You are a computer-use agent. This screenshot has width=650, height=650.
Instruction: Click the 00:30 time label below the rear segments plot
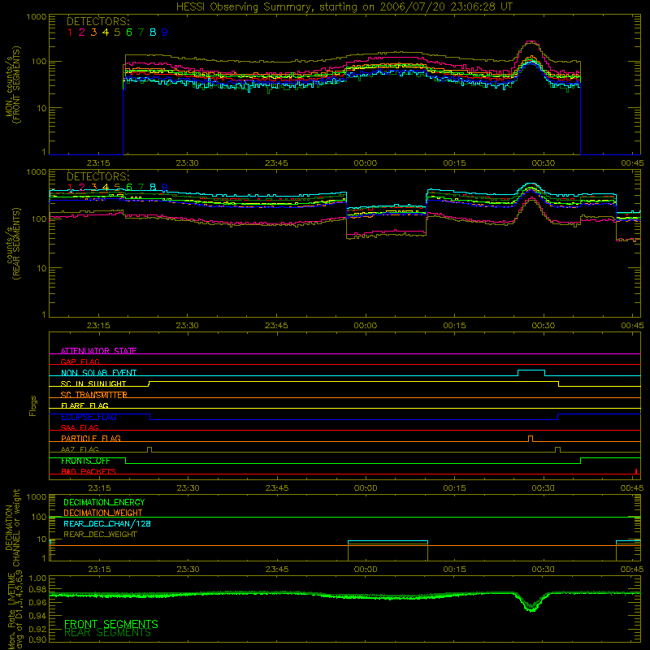pos(543,326)
